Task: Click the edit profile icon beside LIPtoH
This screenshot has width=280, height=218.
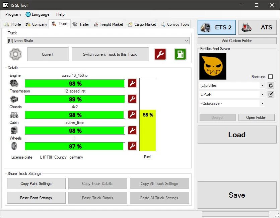Action: pos(271,94)
